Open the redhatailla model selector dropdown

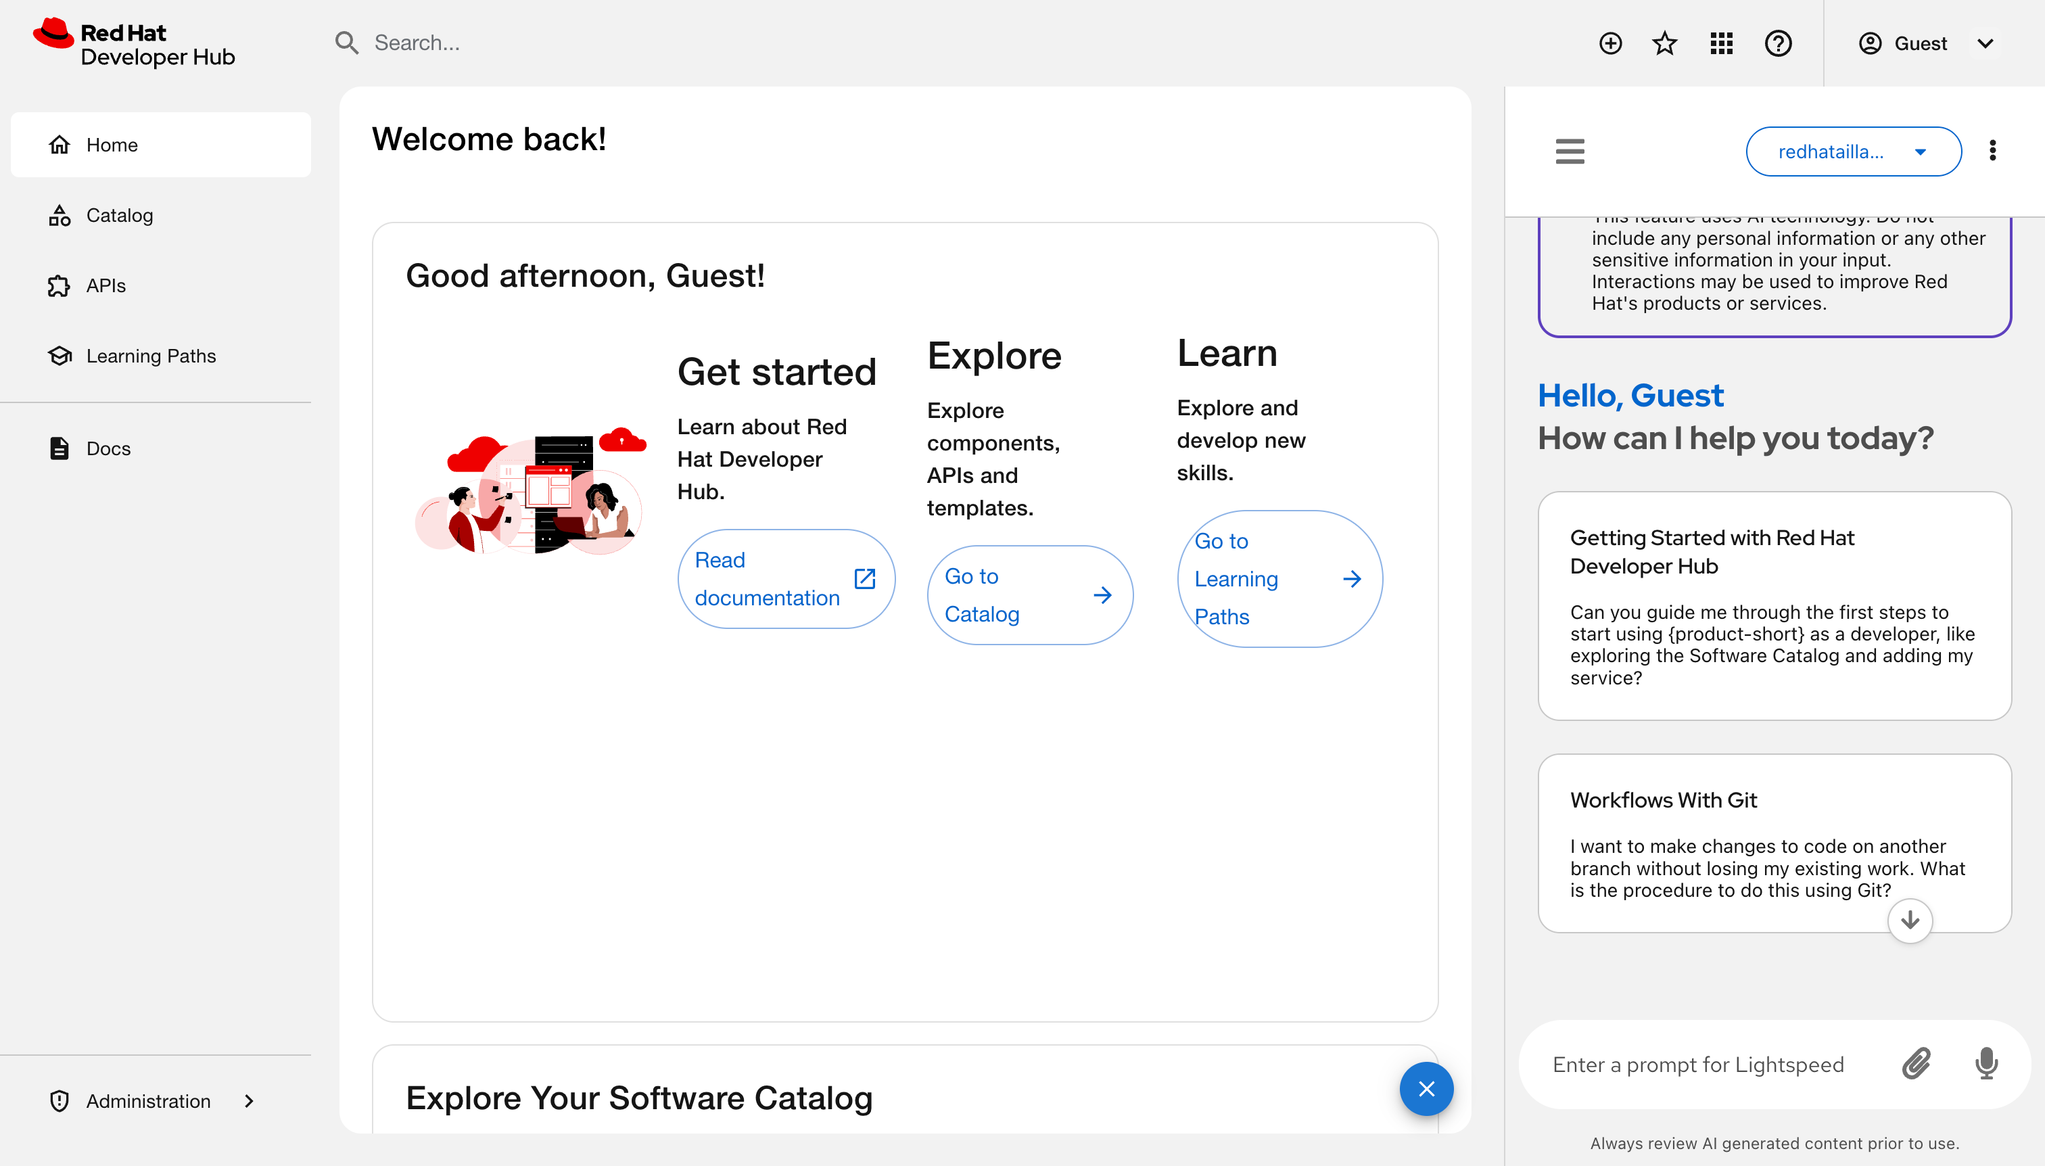[1853, 151]
